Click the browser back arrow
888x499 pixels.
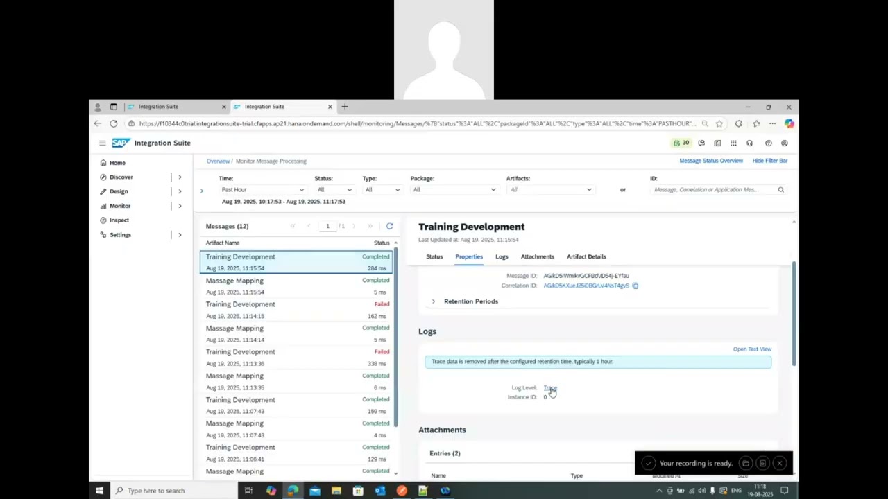click(x=98, y=123)
